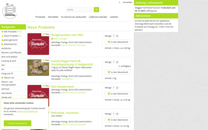This screenshot has height=130, width=208.
Task: Click Neu star badge on Burgerpatties
Action: pyautogui.click(x=46, y=34)
